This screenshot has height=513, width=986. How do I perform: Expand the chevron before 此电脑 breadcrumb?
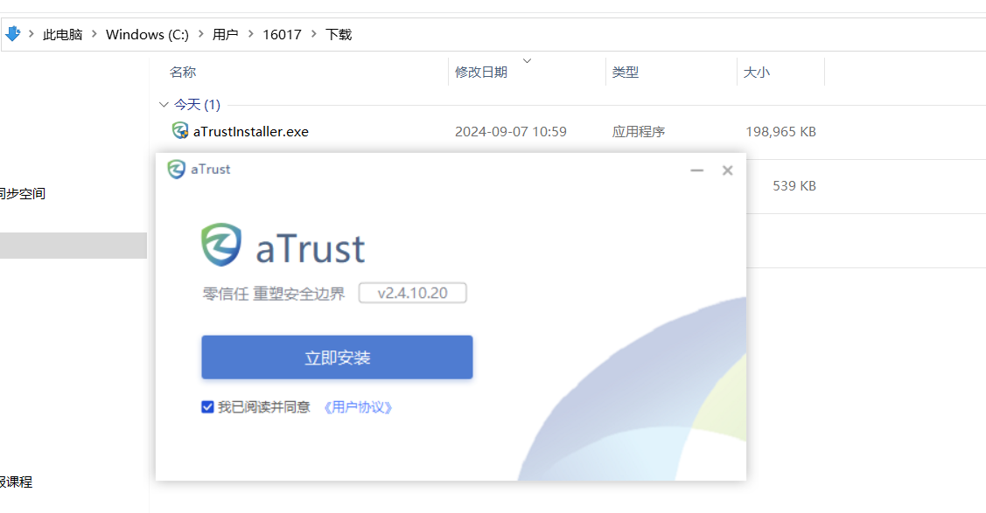pyautogui.click(x=31, y=34)
